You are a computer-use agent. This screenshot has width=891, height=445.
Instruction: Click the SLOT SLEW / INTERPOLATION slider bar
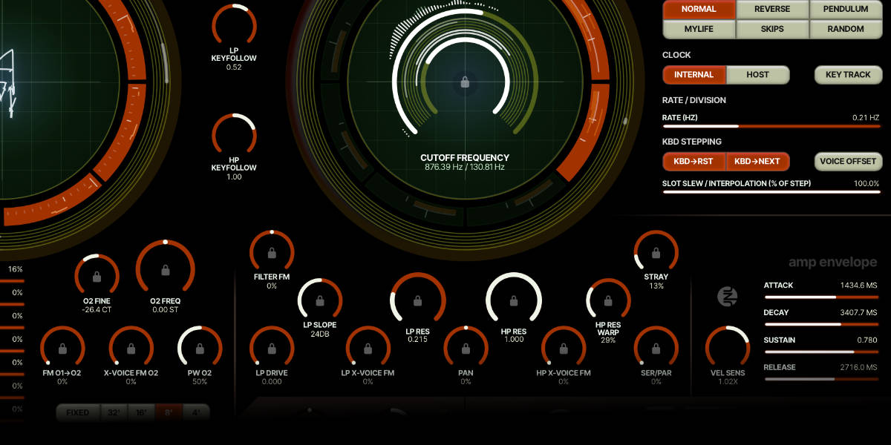coord(771,192)
